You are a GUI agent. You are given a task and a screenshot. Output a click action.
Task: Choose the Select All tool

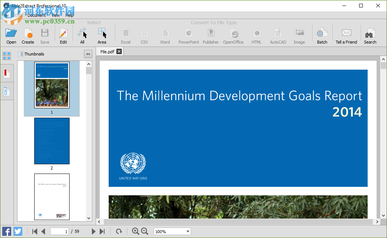[x=82, y=36]
